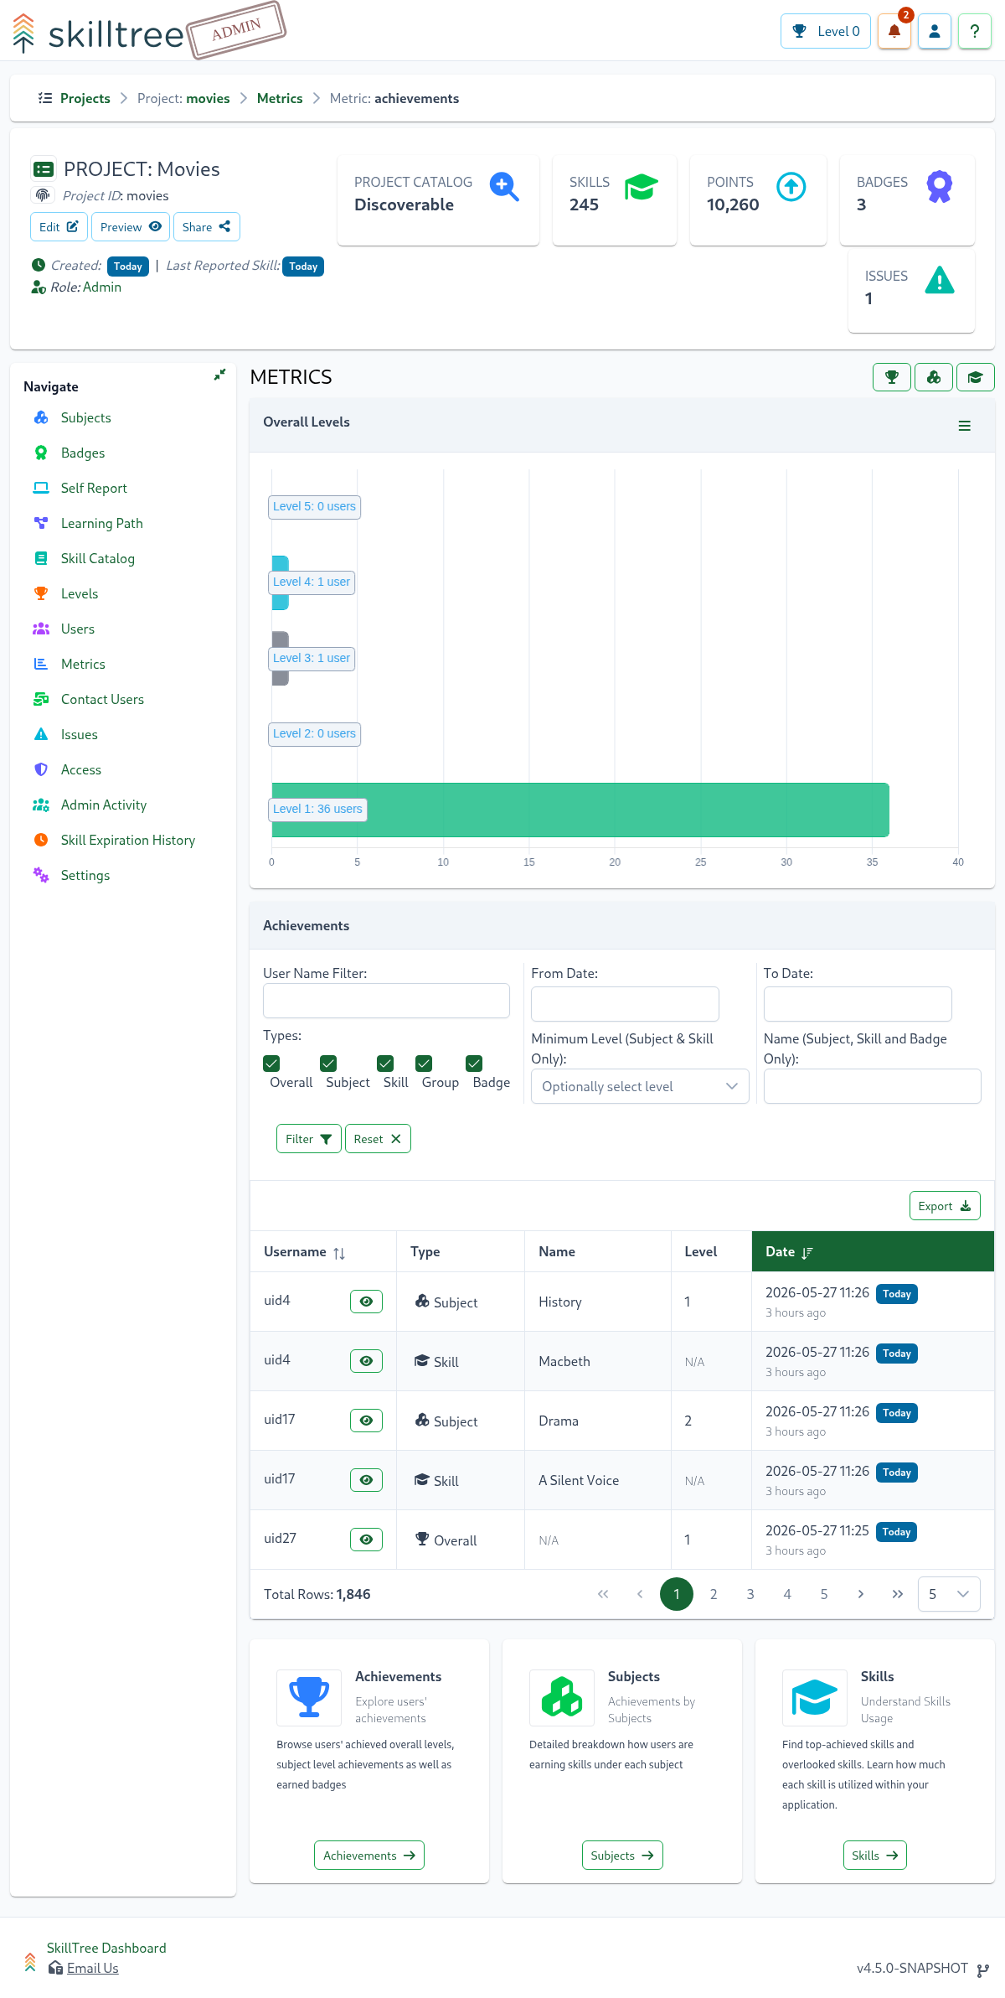Open the notifications bell icon
The image size is (1005, 1998).
894,32
